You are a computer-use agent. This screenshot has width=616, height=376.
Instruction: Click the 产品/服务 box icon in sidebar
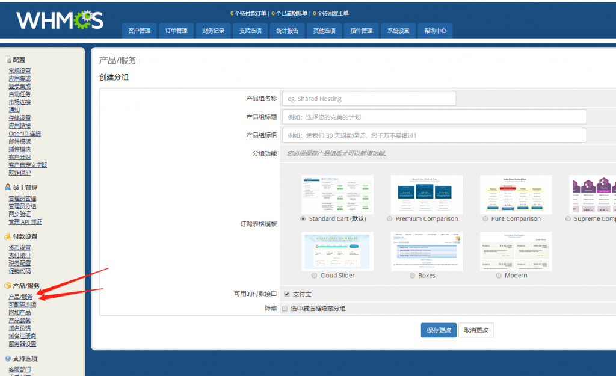8,286
